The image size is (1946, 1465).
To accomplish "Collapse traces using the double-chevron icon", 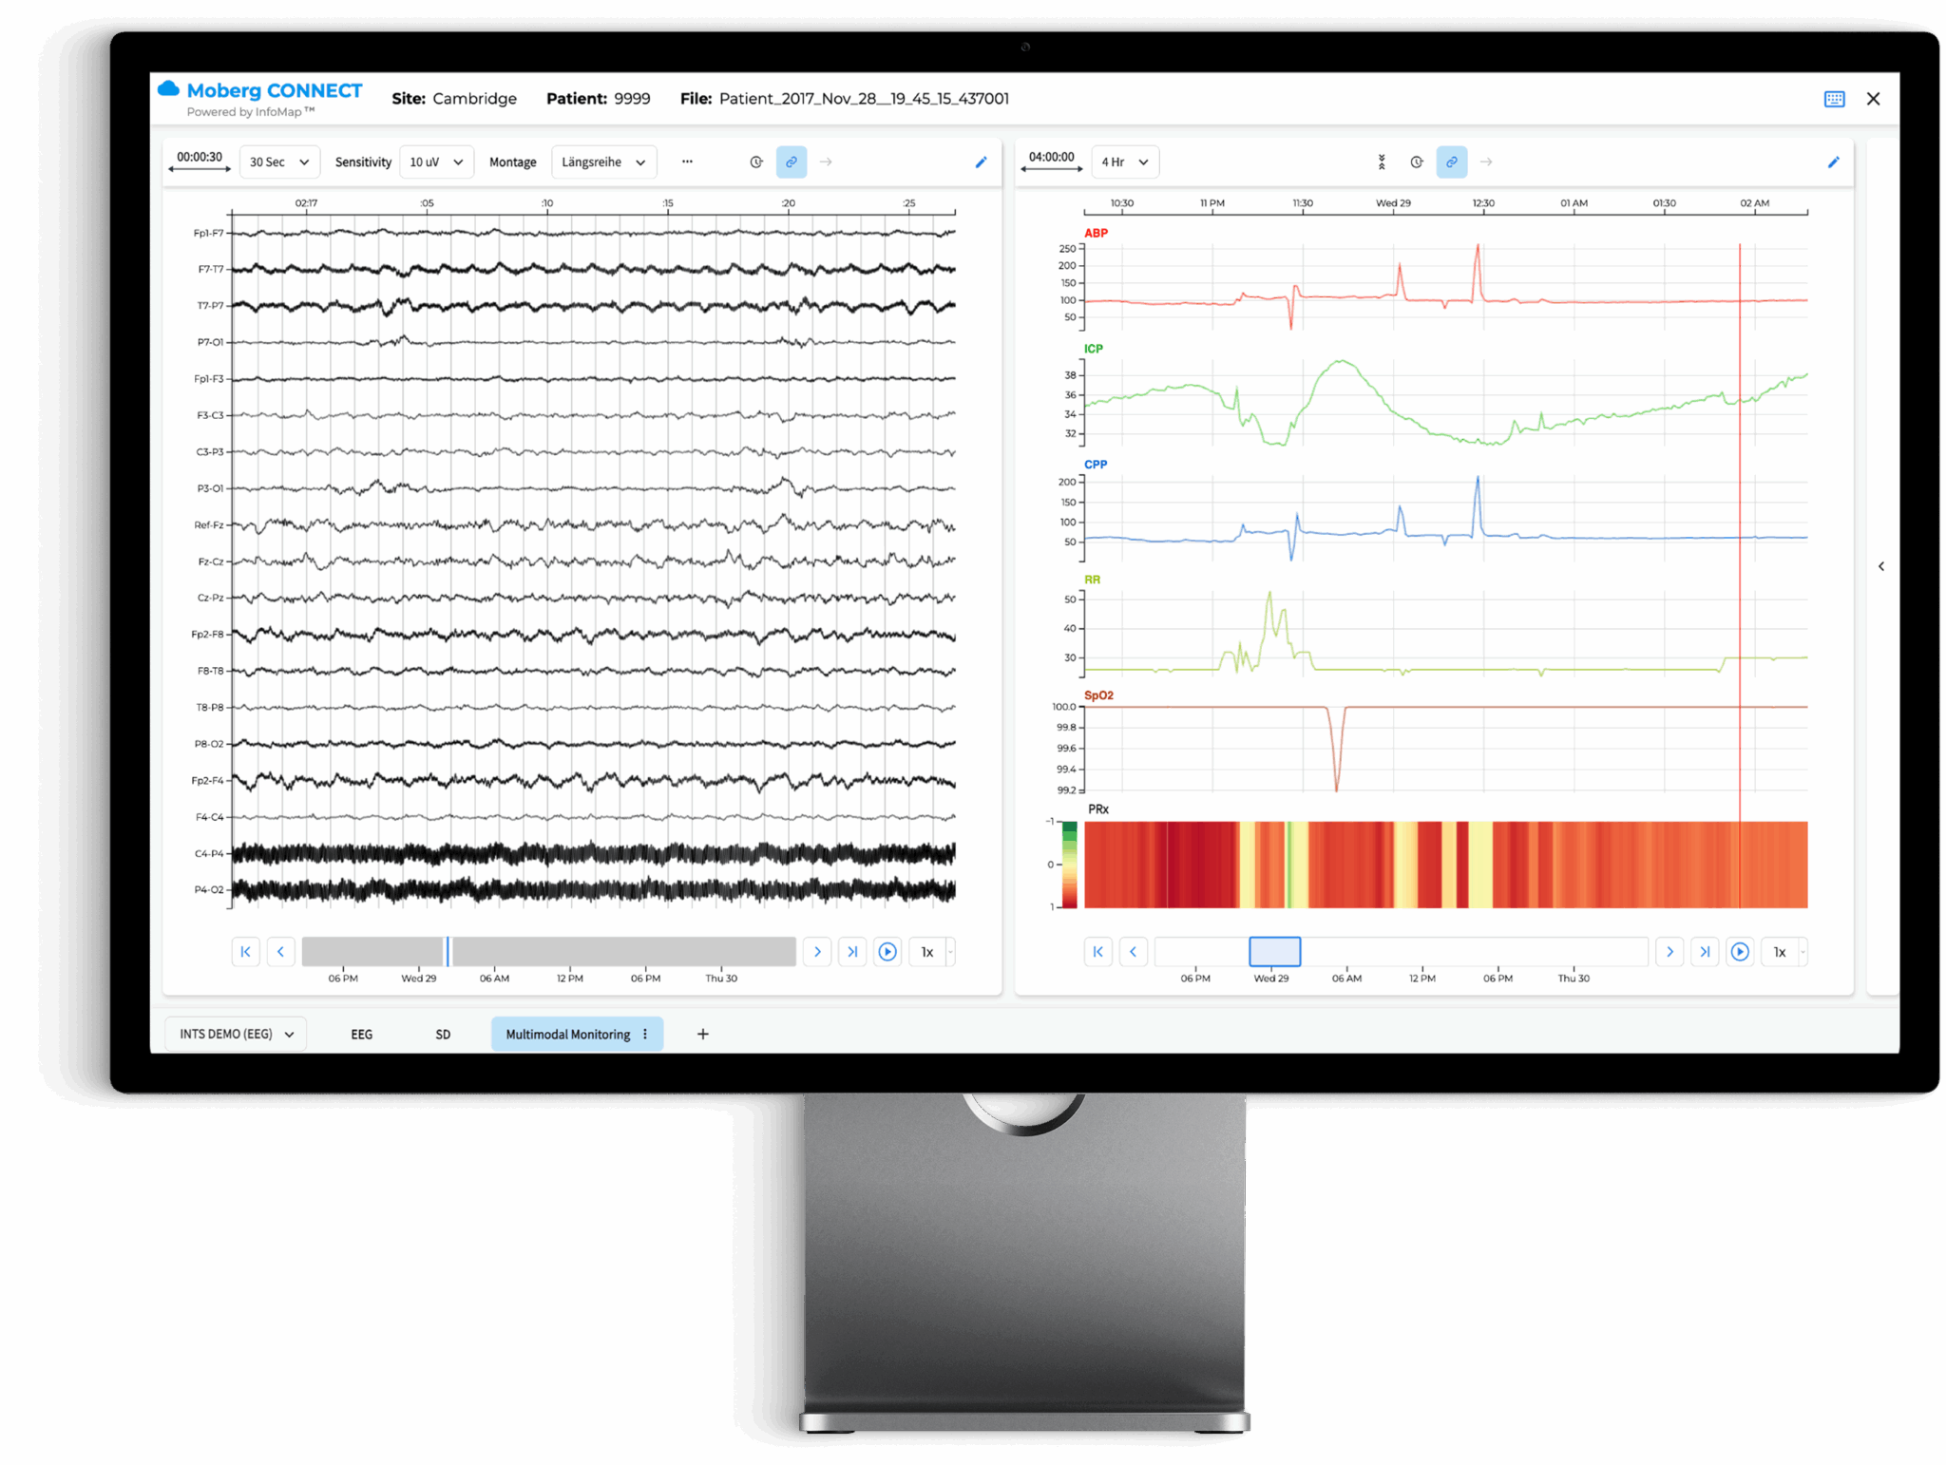I will pyautogui.click(x=1383, y=162).
